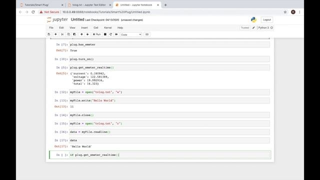Click the myFile.write Hello World cell

coord(169,100)
